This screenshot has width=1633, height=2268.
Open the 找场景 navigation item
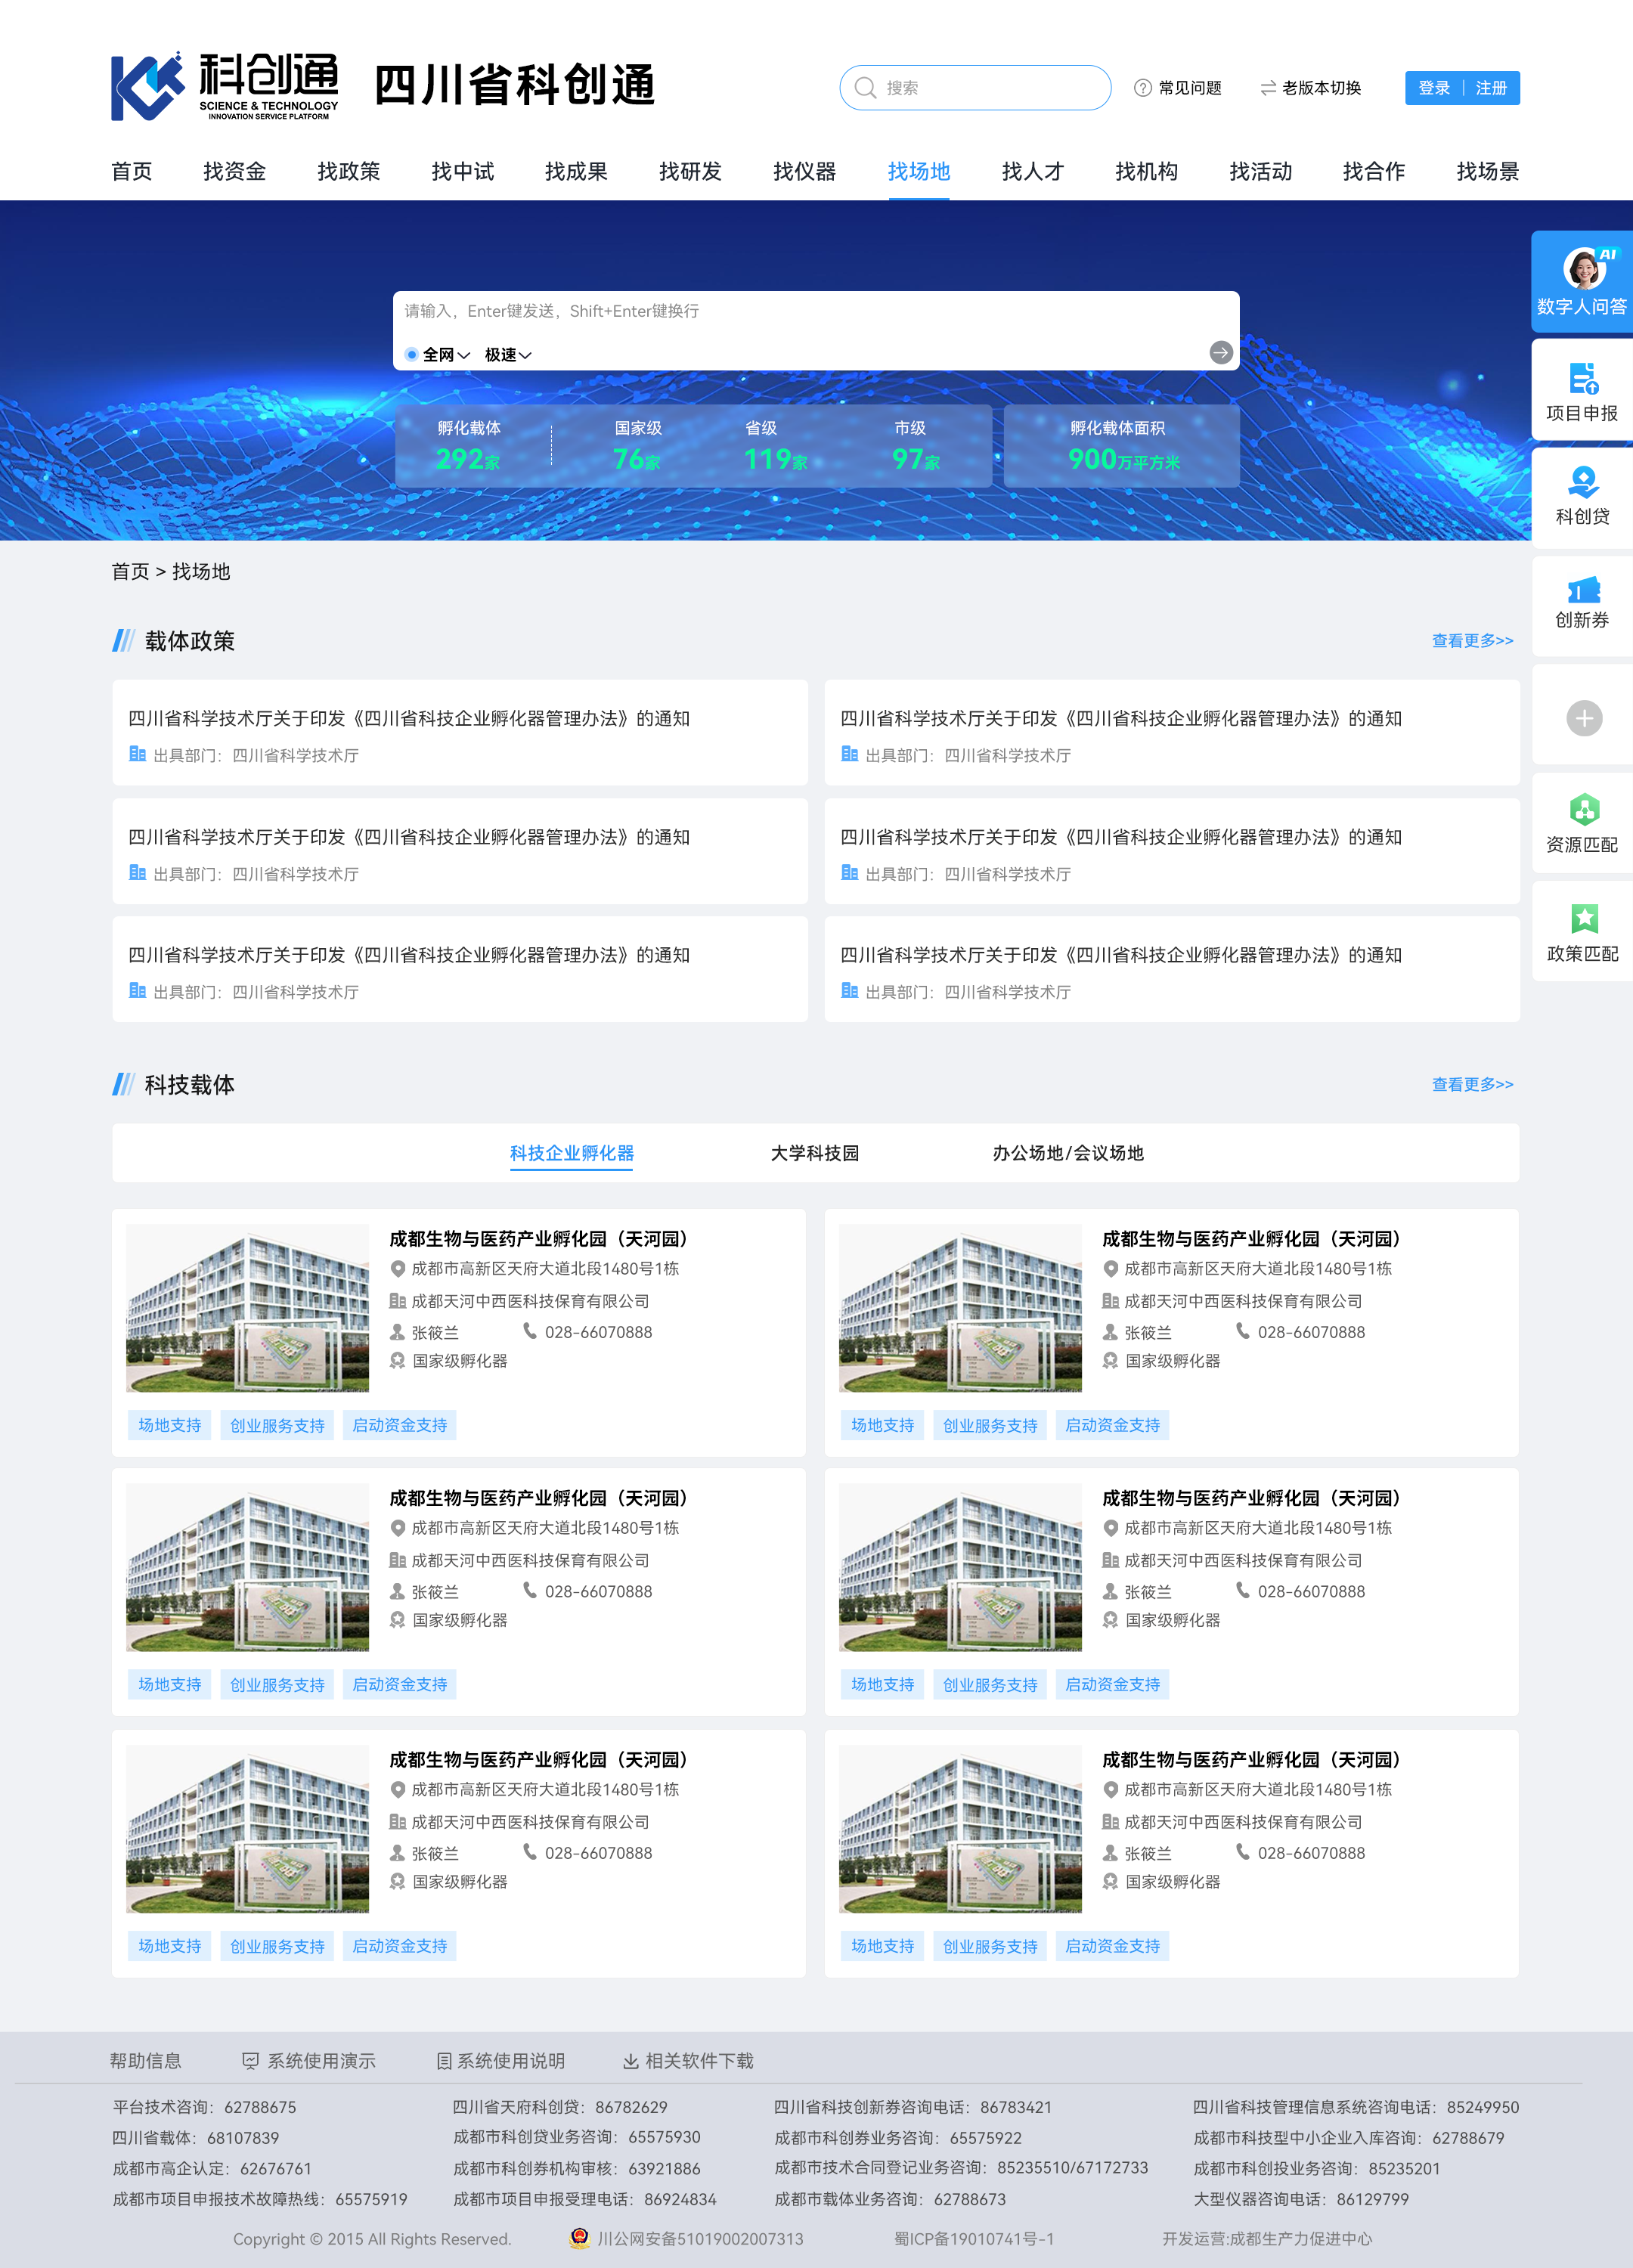1488,171
